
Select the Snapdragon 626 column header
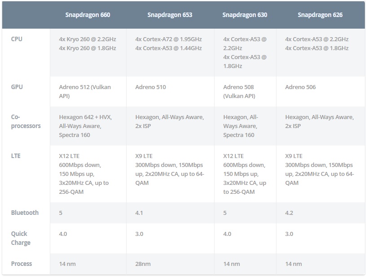pos(320,15)
